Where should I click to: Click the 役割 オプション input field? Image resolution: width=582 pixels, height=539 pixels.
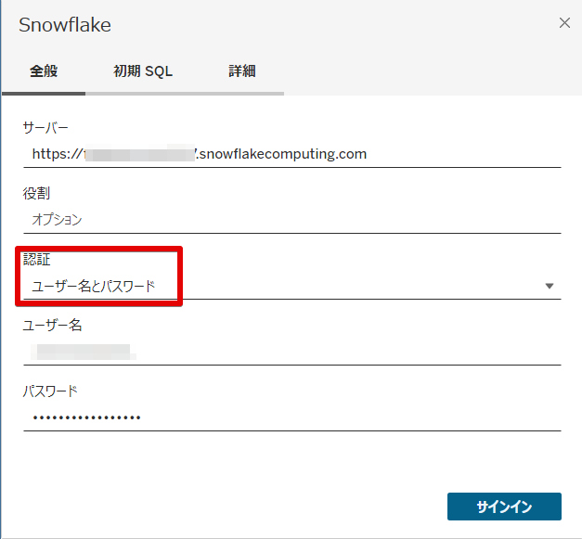(292, 220)
